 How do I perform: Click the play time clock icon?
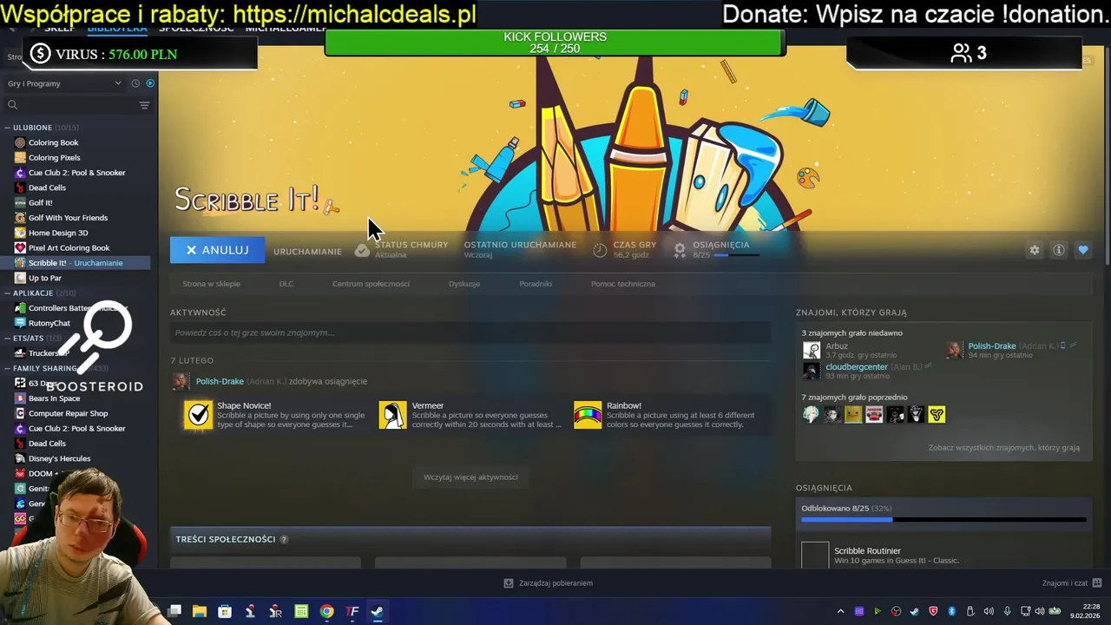[600, 250]
